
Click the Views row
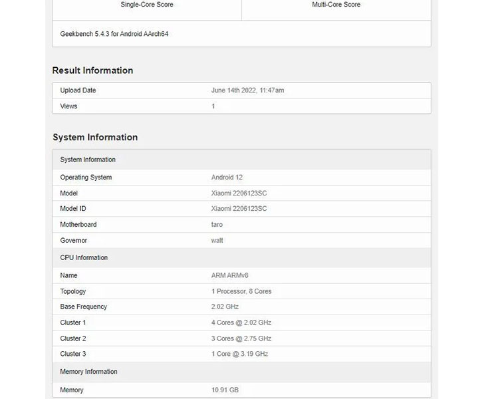(x=242, y=106)
